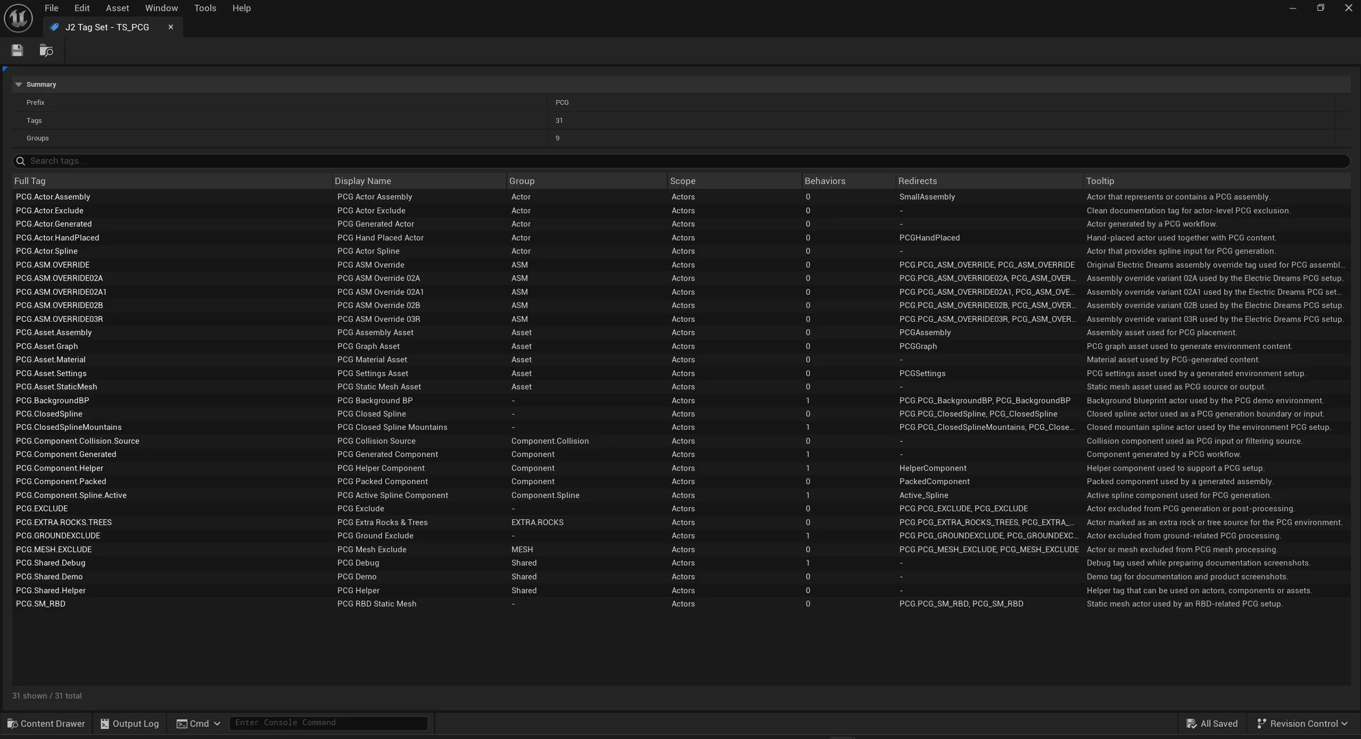Click the Tags count value 31
The height and width of the screenshot is (739, 1361).
coord(559,121)
